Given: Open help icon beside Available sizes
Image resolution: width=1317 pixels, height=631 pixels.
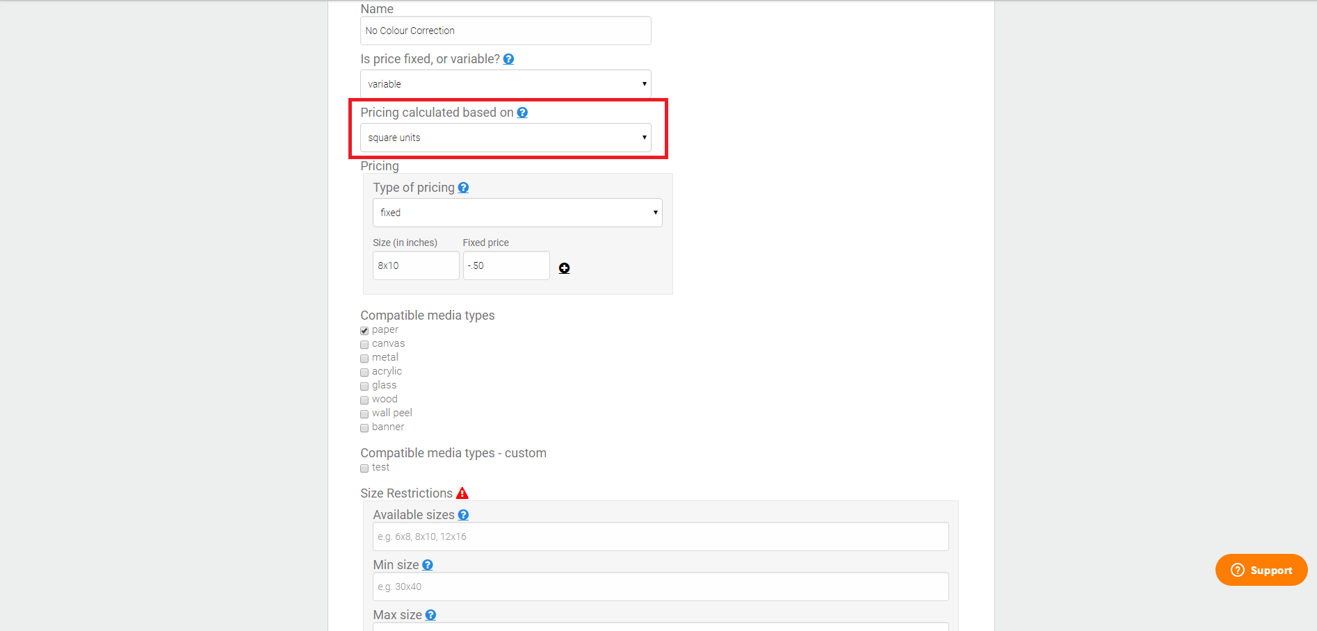Looking at the screenshot, I should (463, 515).
